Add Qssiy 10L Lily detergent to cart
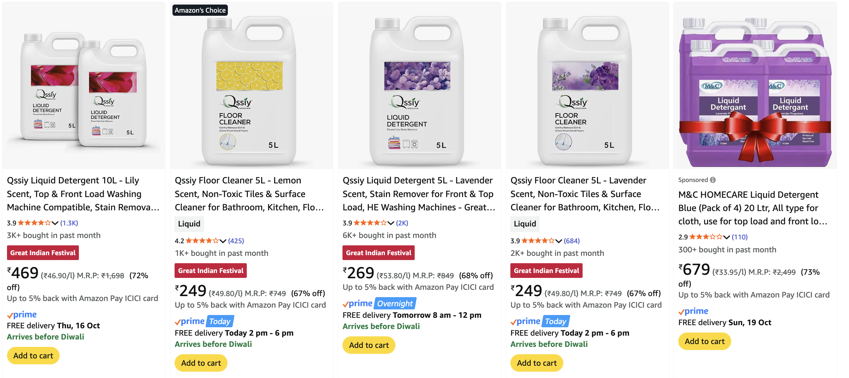The image size is (849, 378). 33,356
